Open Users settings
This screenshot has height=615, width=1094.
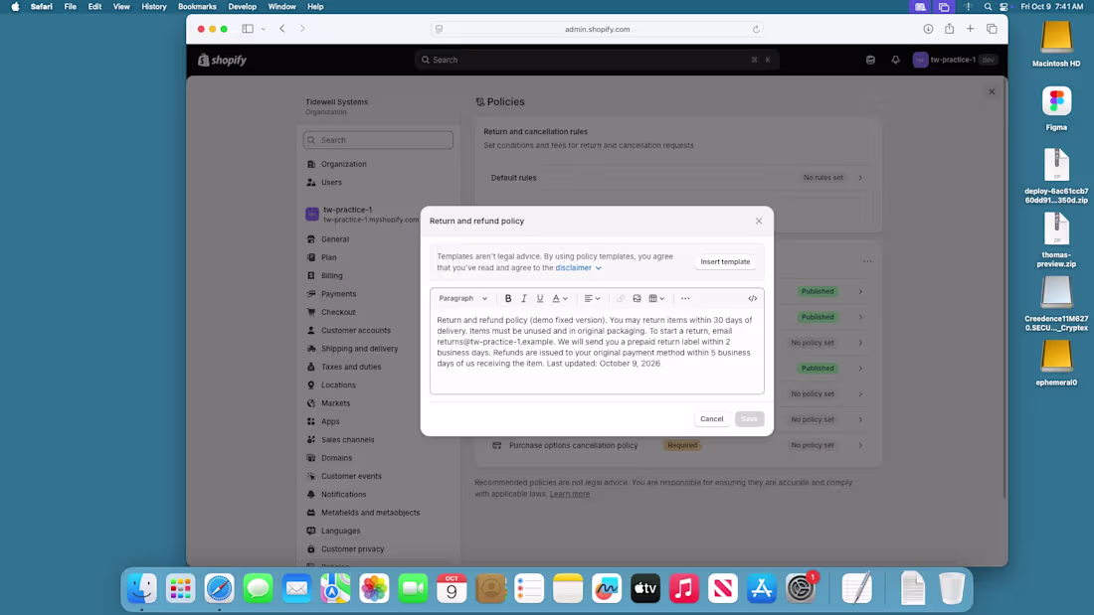(331, 182)
